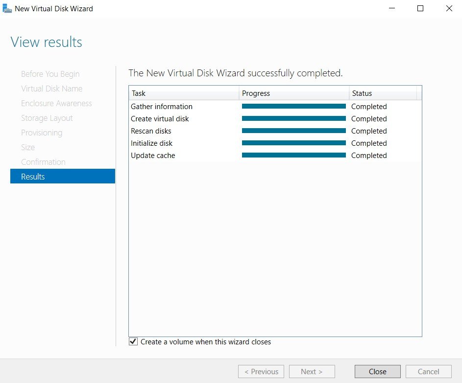Screen dimensions: 462x383
Task: Click Completed status for Initialize disk
Action: tap(369, 143)
